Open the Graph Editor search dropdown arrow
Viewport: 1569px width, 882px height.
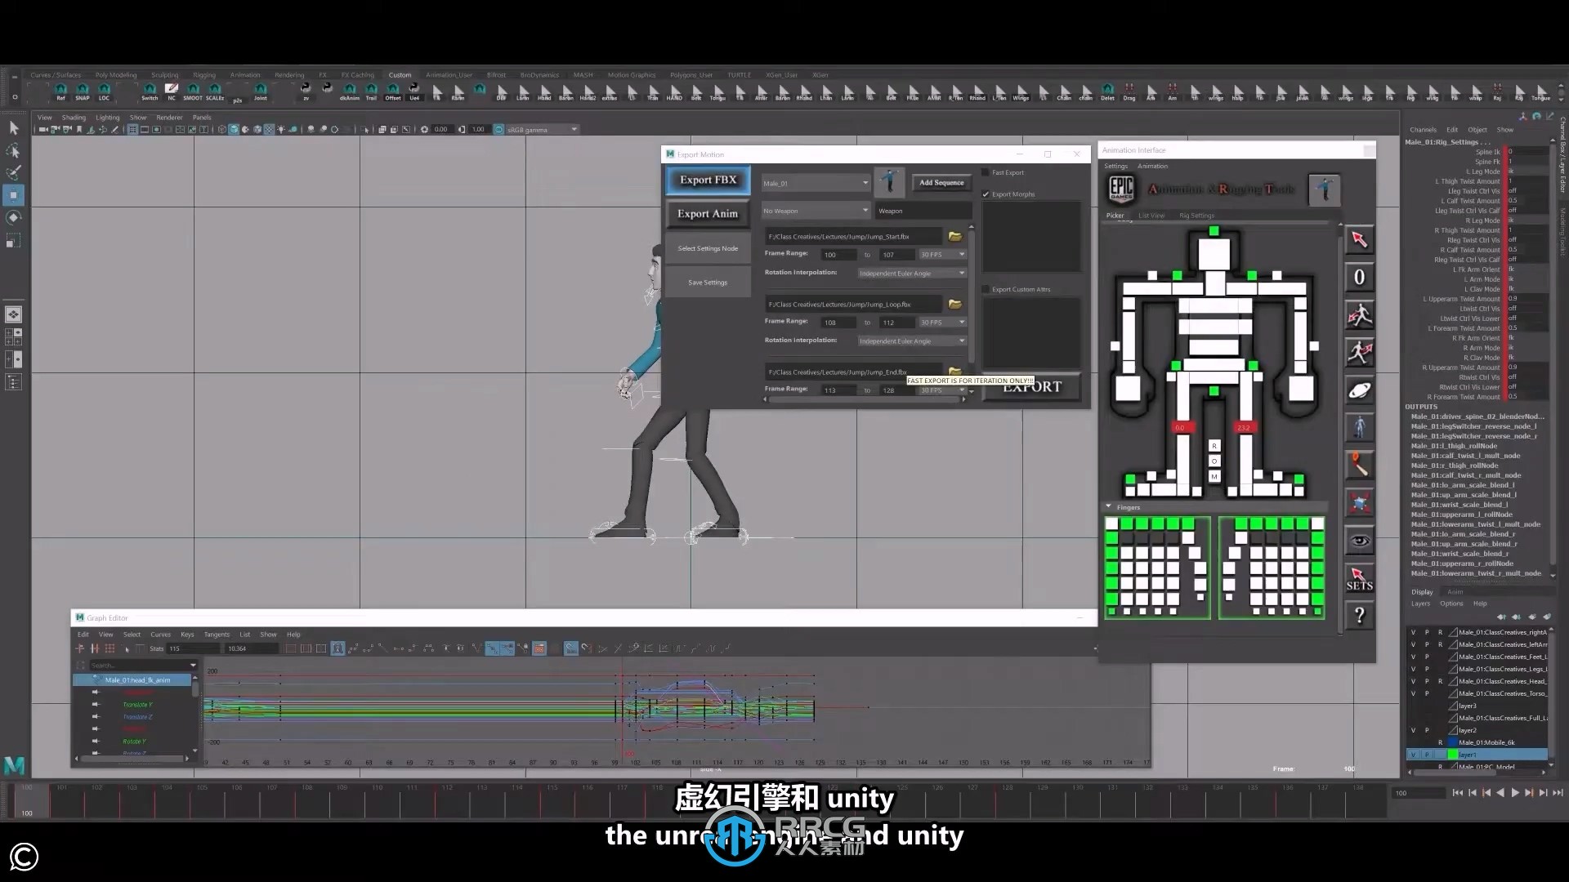(x=193, y=665)
